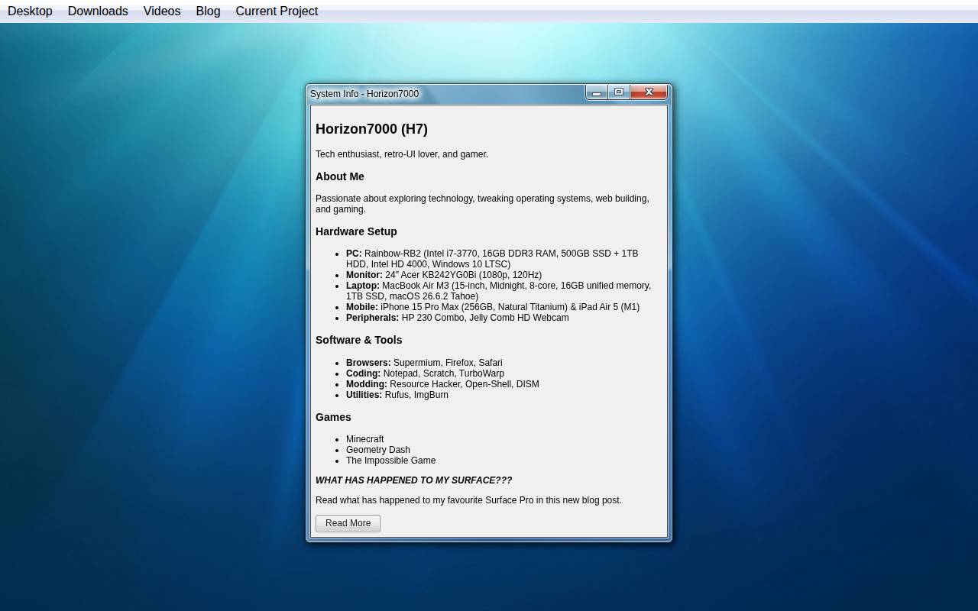
Task: Click the favourite Surface Pro blog sentence
Action: click(x=468, y=500)
